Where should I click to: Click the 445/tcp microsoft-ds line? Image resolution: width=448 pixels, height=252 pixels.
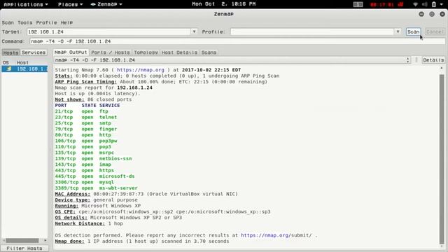point(94,176)
